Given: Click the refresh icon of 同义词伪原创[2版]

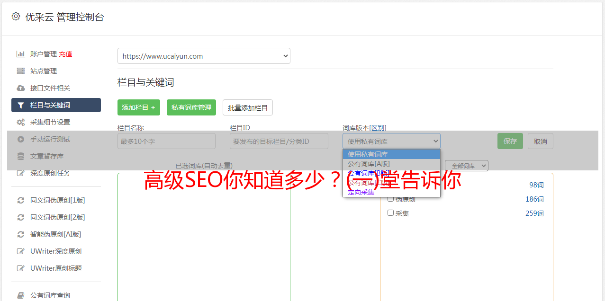Looking at the screenshot, I should 20,217.
